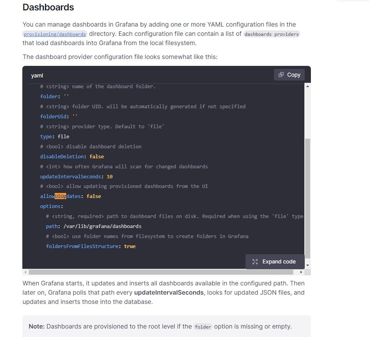Click the Dashboards heading
The width and height of the screenshot is (369, 337).
[48, 7]
